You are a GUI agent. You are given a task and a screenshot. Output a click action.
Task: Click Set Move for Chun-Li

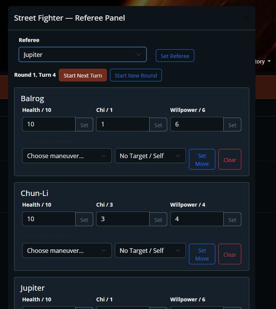[x=202, y=254]
